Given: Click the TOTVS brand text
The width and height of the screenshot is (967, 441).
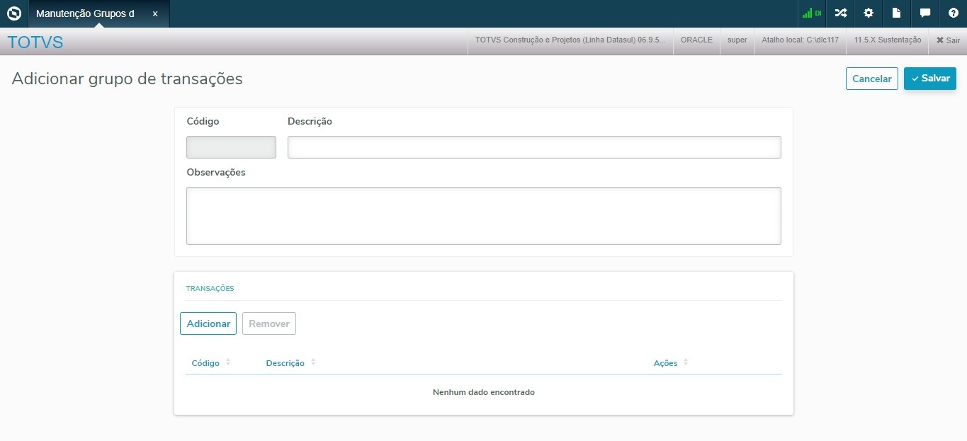Looking at the screenshot, I should pos(35,42).
